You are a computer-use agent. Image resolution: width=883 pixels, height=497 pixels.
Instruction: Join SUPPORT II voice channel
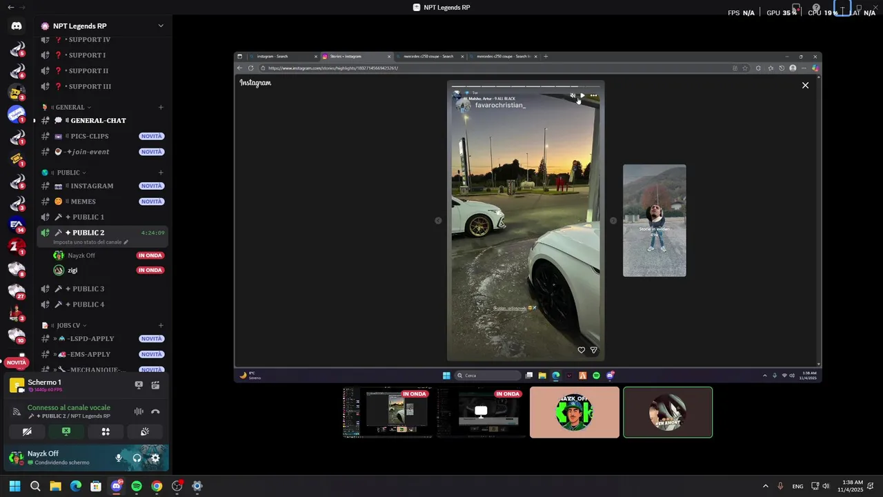tap(102, 71)
